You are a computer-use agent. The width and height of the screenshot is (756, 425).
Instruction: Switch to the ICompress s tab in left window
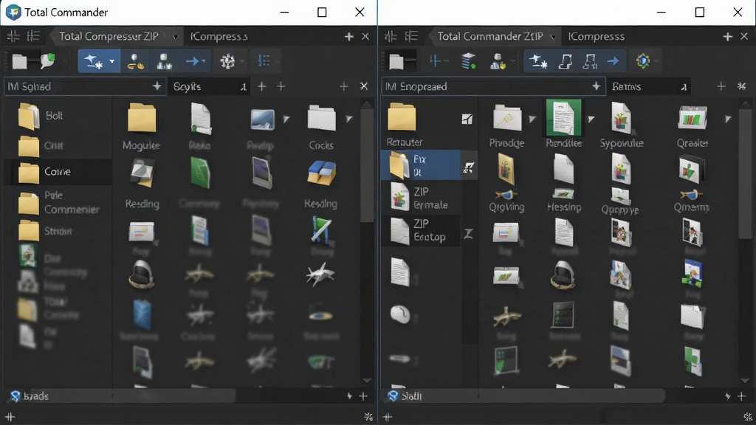click(219, 37)
